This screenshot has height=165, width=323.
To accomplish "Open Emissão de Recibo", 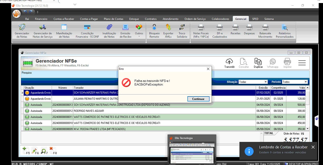I will [x=125, y=31].
